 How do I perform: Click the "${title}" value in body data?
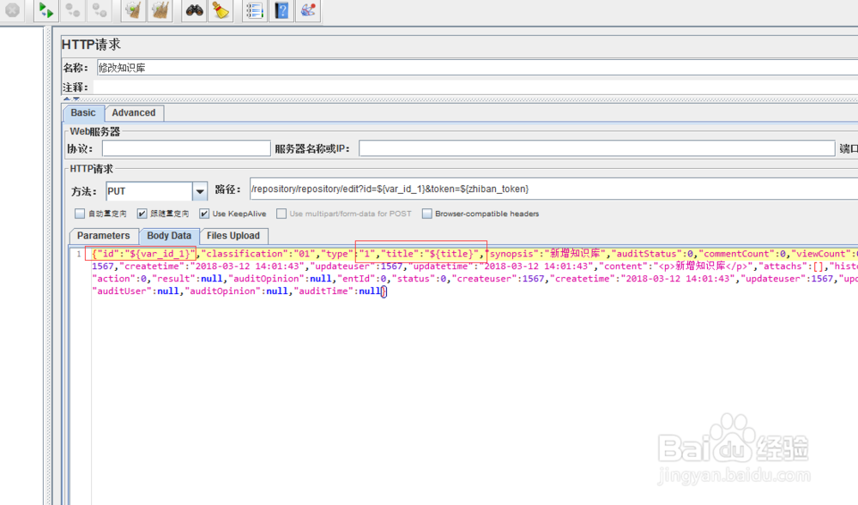[452, 254]
